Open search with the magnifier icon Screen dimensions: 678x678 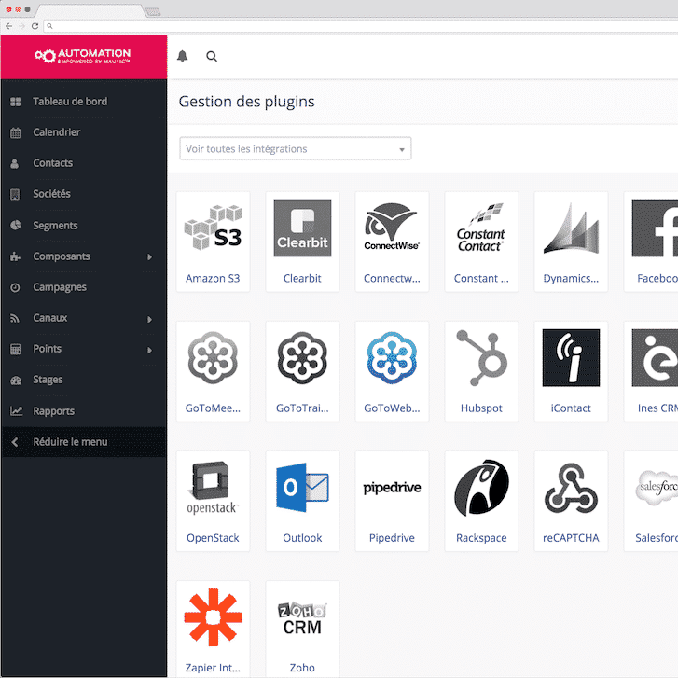click(x=212, y=56)
